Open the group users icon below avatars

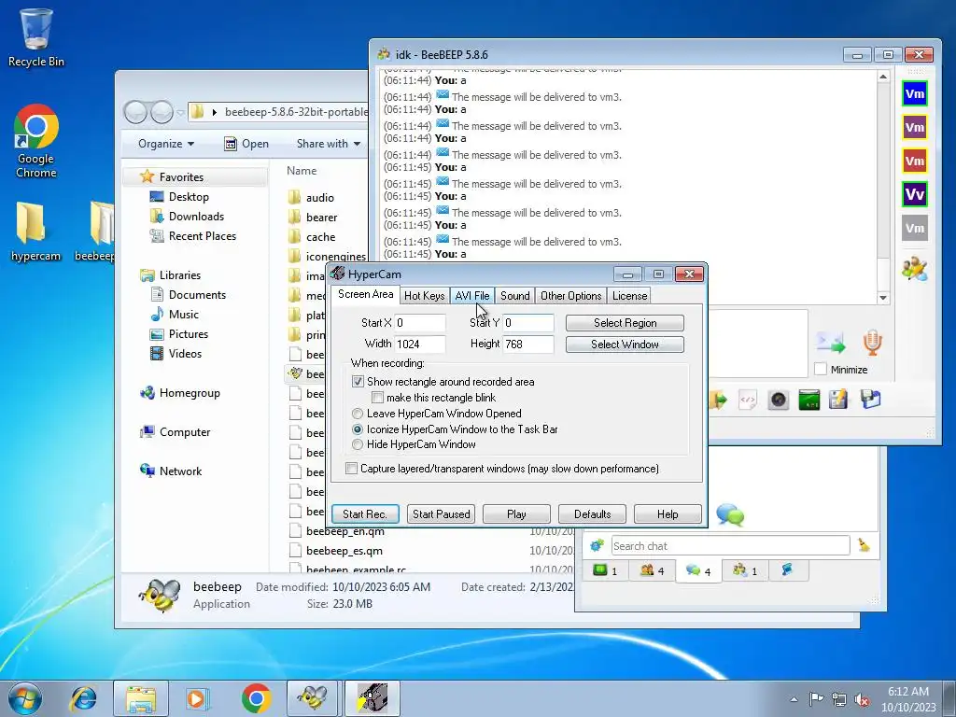[x=915, y=268]
